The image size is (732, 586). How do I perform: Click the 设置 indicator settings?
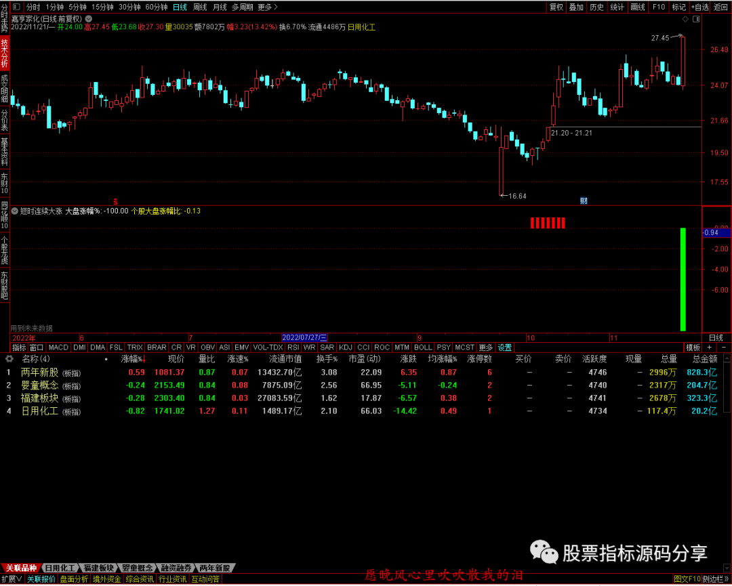coord(505,348)
